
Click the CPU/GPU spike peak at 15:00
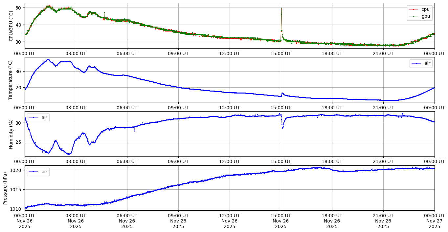[281, 8]
